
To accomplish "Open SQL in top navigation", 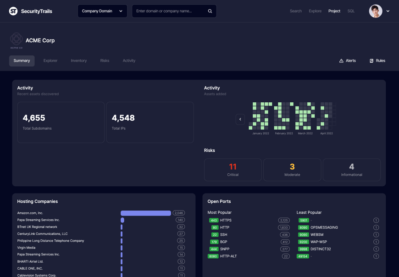I will tap(351, 11).
